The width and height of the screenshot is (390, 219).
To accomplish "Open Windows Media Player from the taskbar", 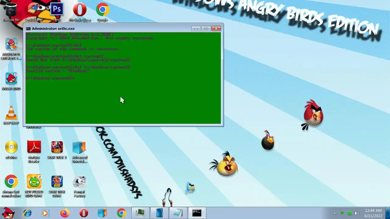I will pyautogui.click(x=45, y=213).
